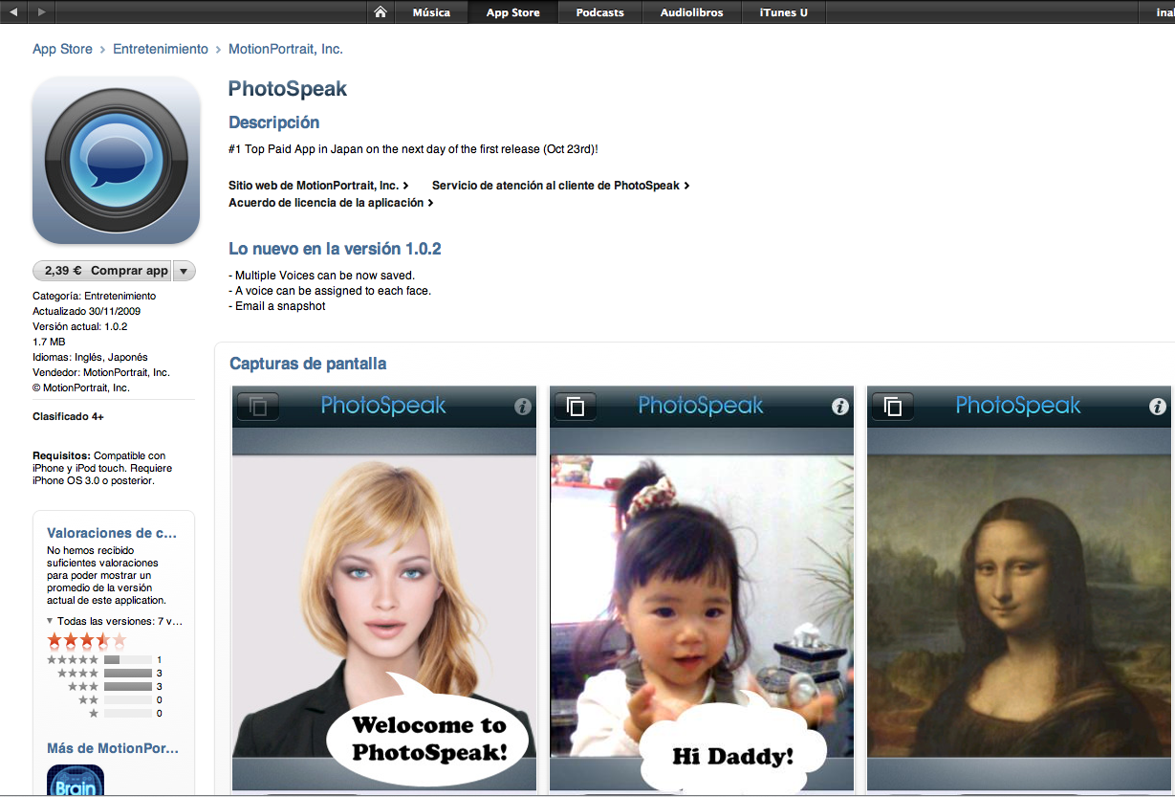The image size is (1175, 797).
Task: Select the App Store tab in top bar
Action: point(513,11)
